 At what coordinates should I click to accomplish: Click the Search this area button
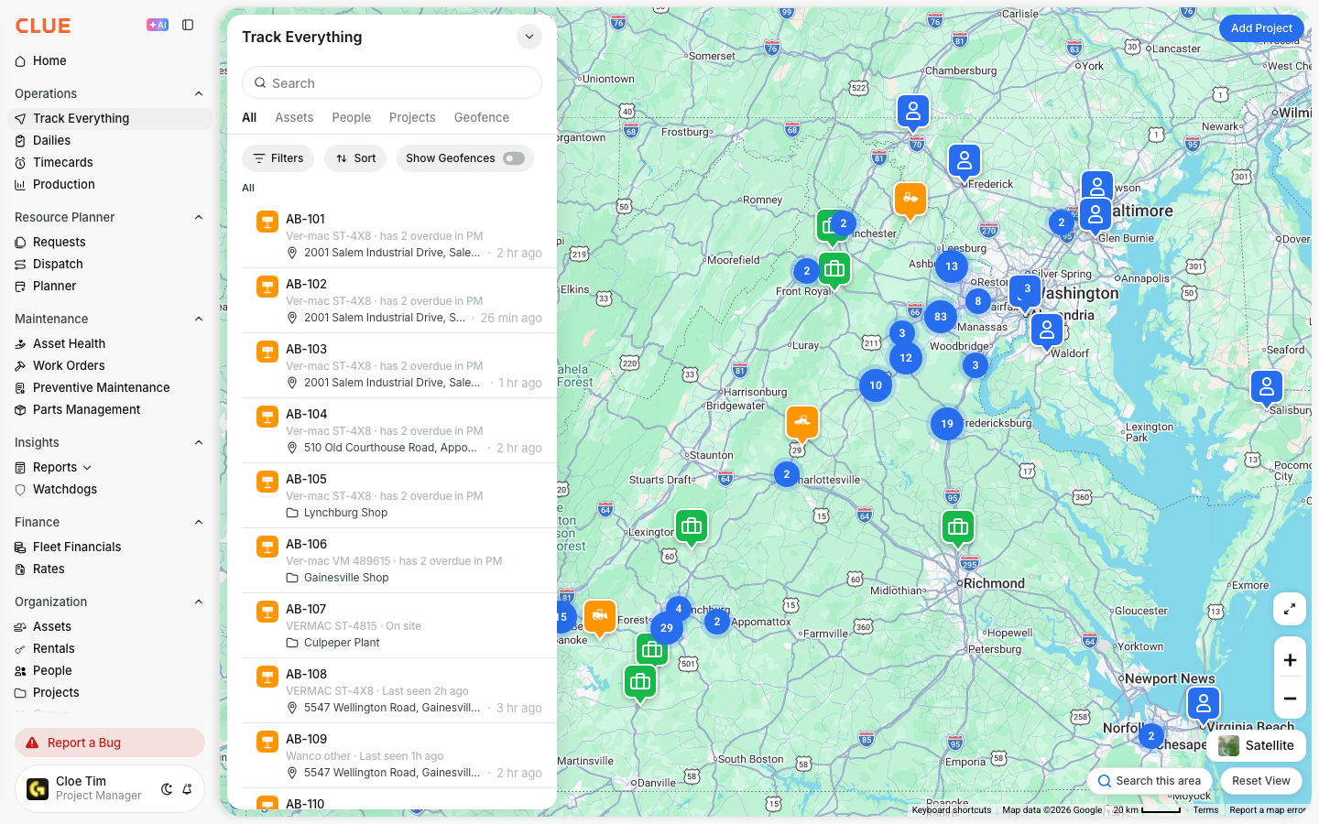(1150, 781)
